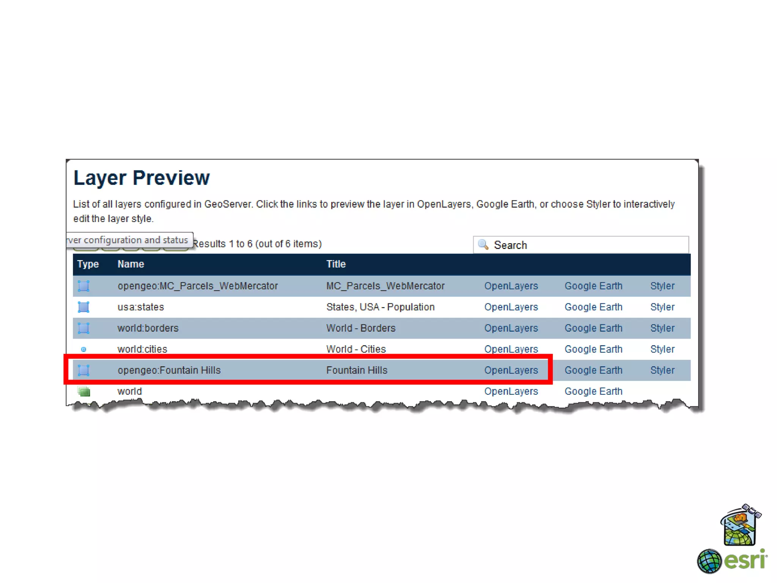The image size is (777, 583).
Task: Preview world:cities in OpenLayers
Action: tap(511, 349)
